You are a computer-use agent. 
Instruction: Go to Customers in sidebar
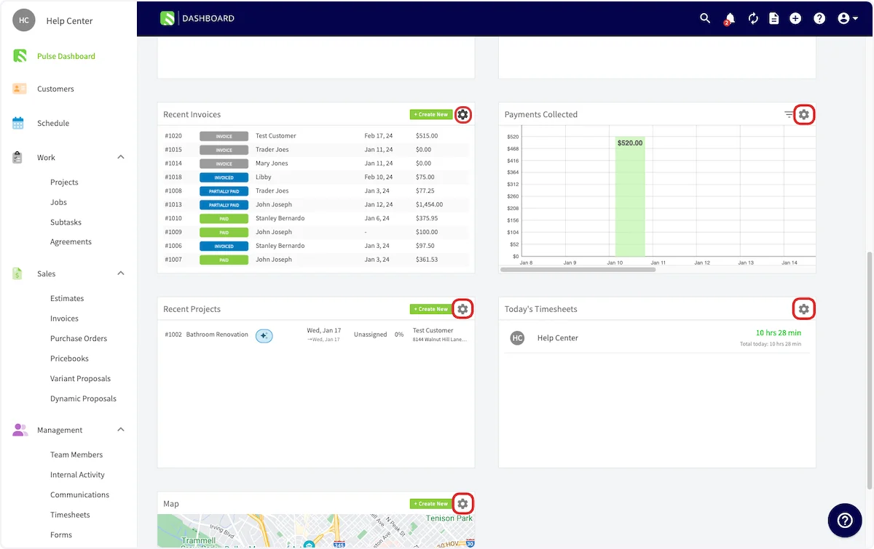(x=55, y=89)
